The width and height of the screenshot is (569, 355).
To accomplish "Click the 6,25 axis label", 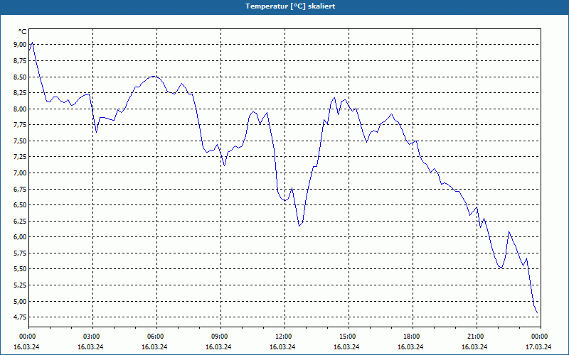I will pos(20,221).
